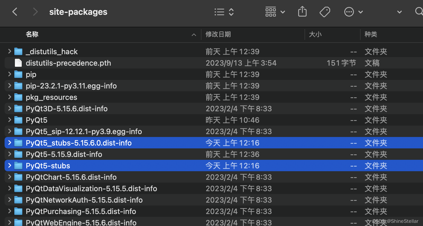Sort by the 名称 column header
423x226 pixels.
pos(32,35)
